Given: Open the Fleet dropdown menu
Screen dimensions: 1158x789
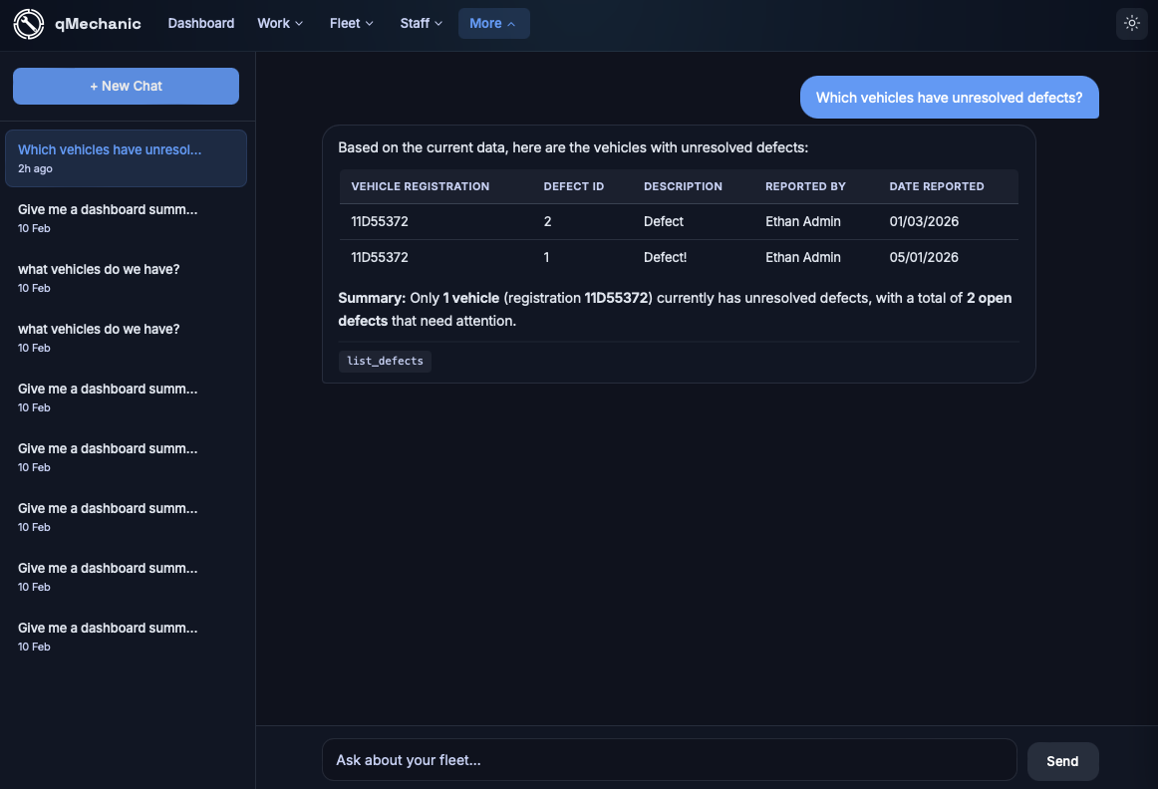Looking at the screenshot, I should (351, 22).
